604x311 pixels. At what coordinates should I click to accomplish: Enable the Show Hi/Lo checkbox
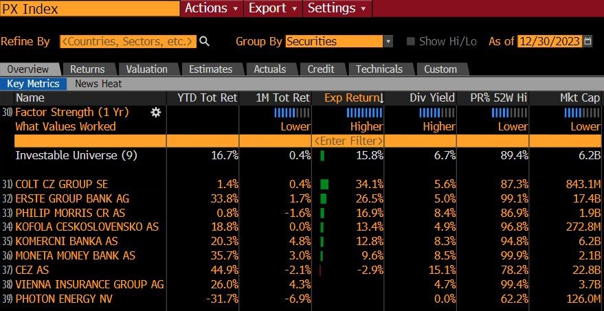click(411, 41)
